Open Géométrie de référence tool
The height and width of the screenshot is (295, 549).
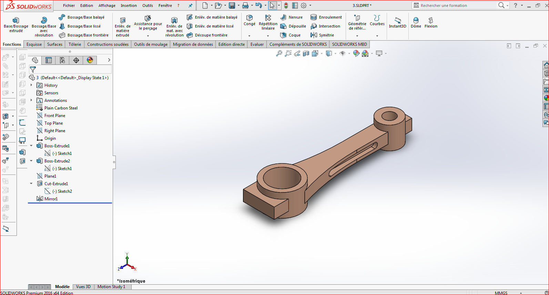pos(357,22)
